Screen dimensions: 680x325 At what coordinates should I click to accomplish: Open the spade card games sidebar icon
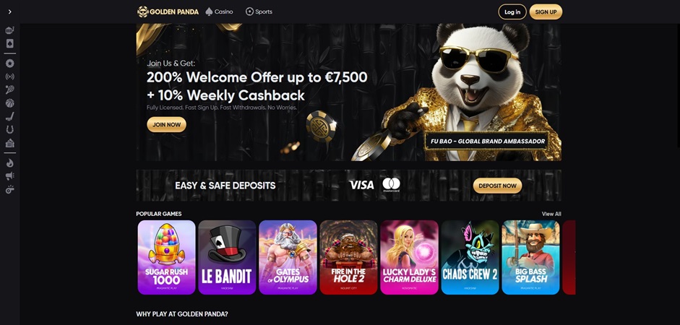9,43
